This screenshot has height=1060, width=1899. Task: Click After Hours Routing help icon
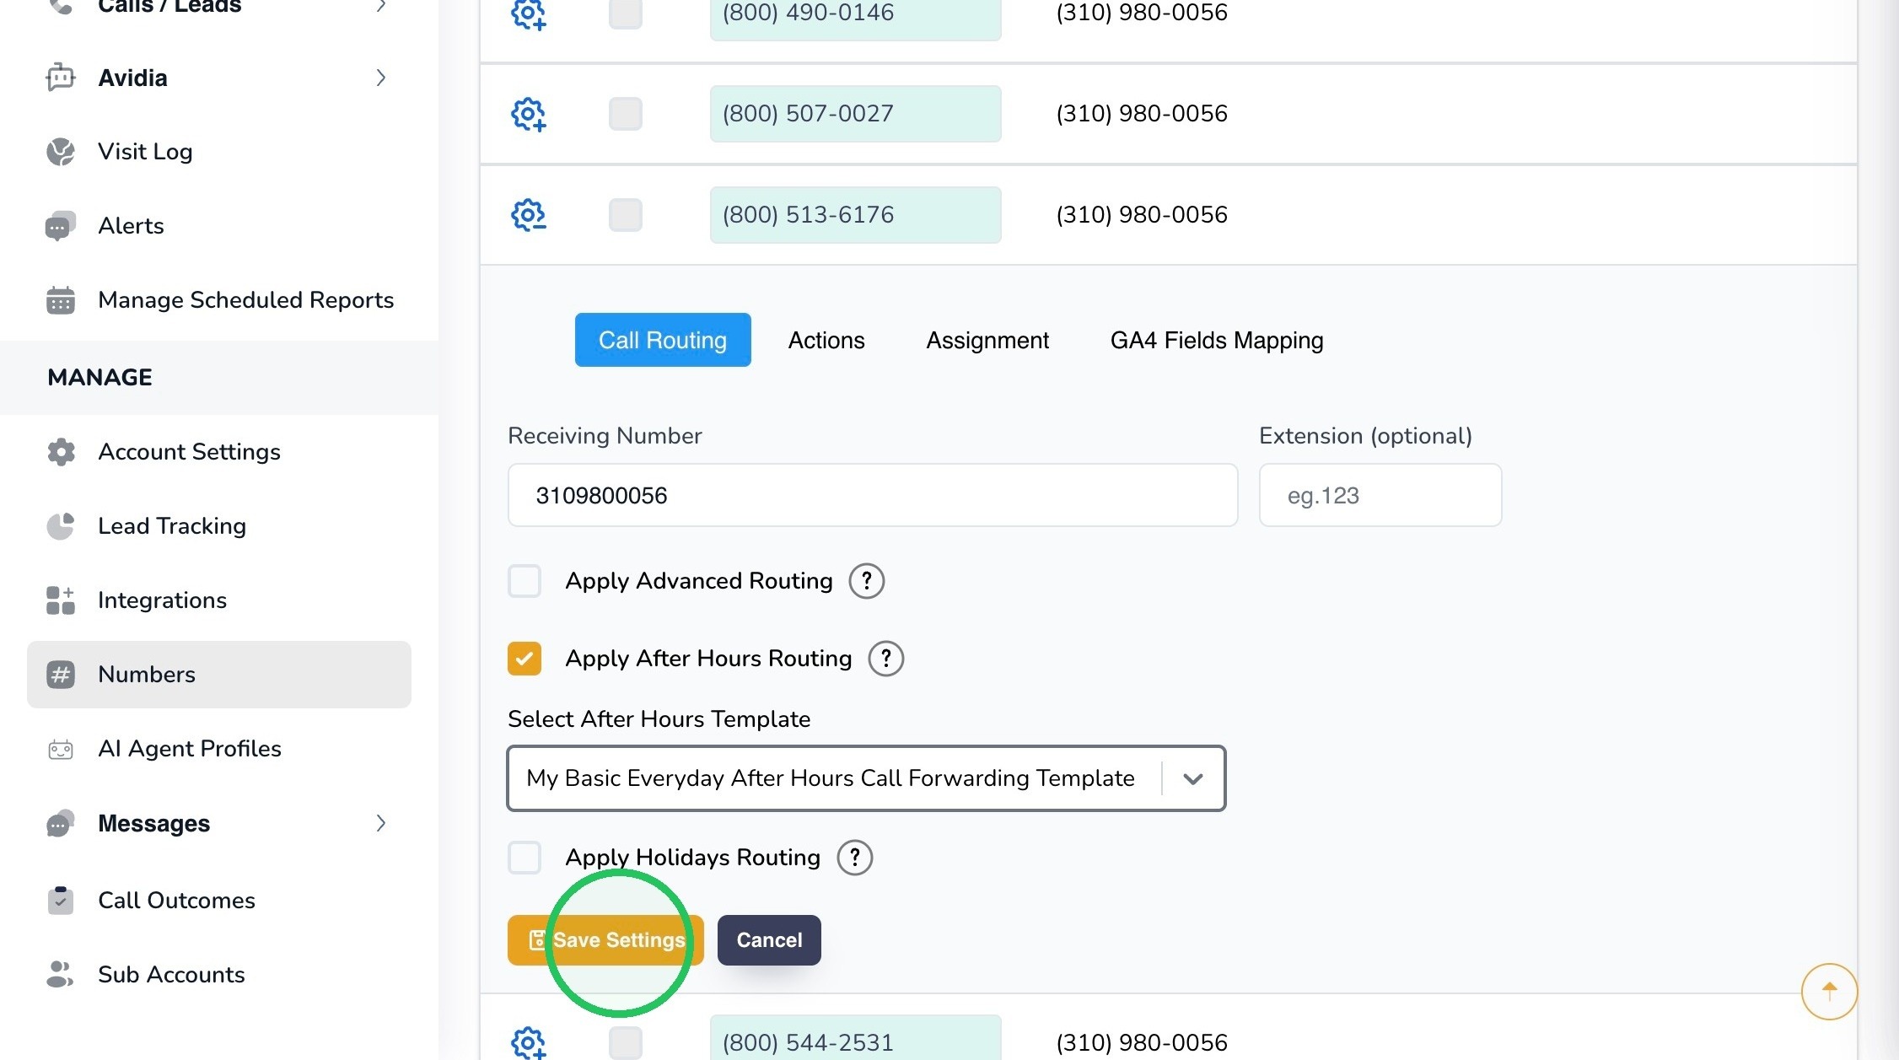(x=885, y=659)
